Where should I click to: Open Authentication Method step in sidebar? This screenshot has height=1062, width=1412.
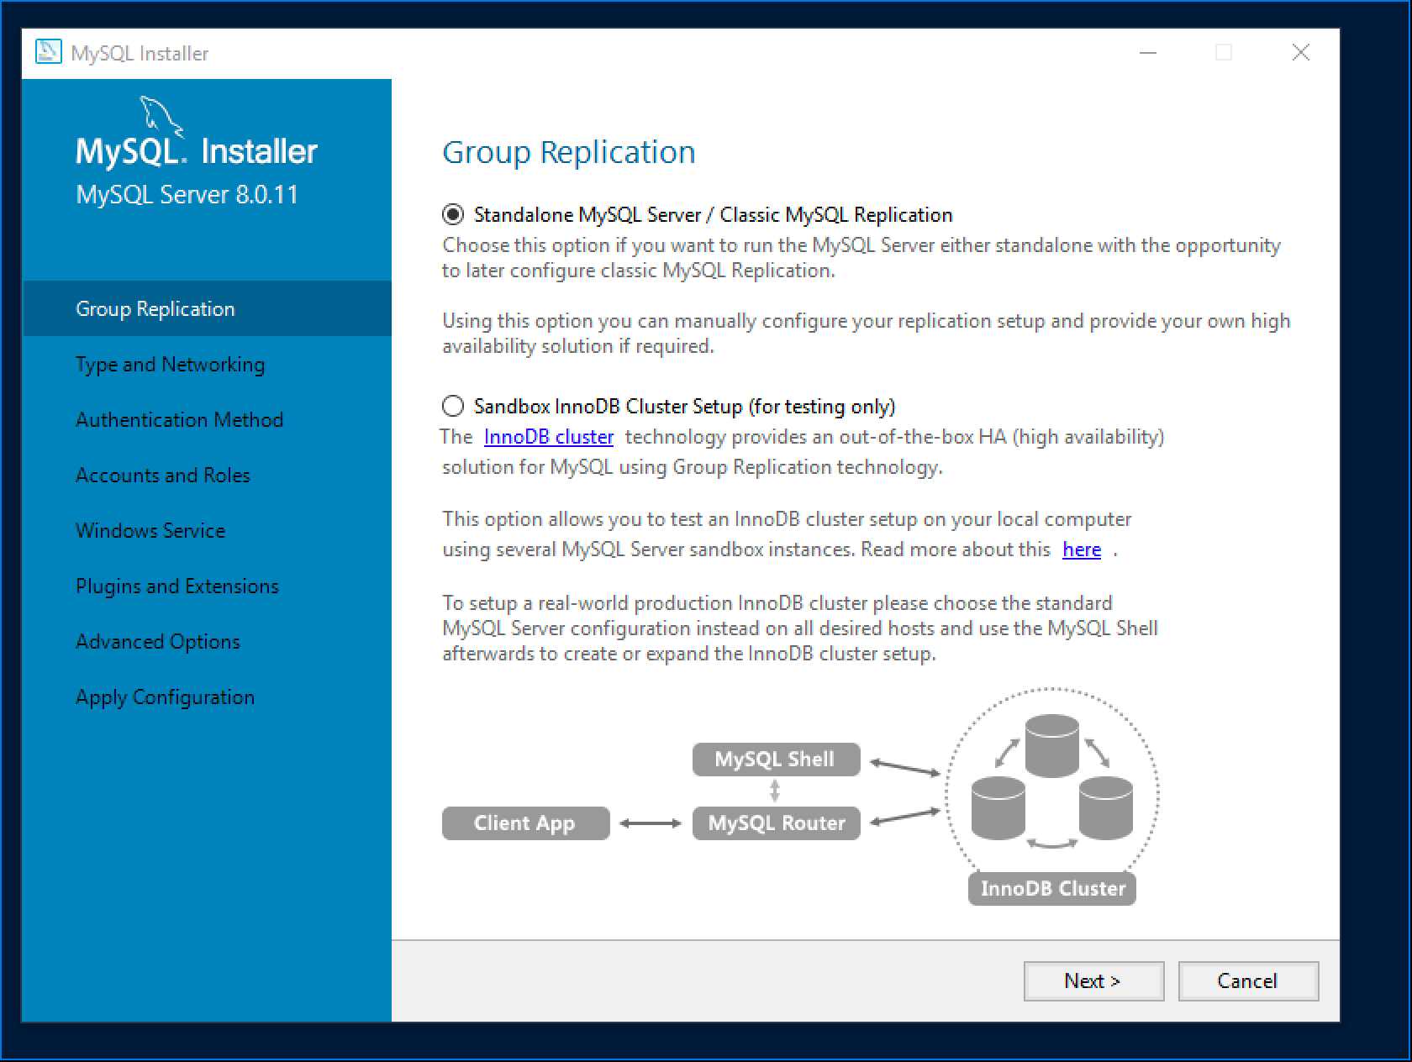179,420
